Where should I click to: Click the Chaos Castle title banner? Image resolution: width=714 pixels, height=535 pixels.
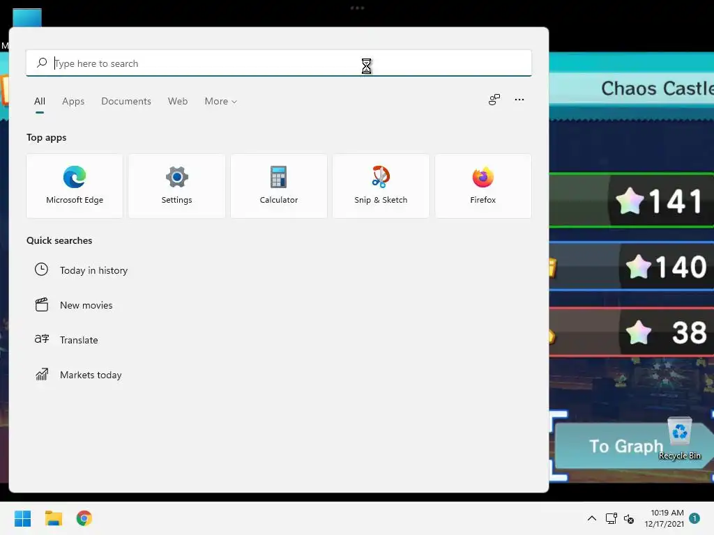(631, 88)
